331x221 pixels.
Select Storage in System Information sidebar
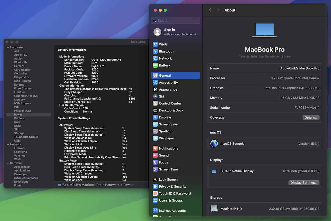tap(19, 133)
